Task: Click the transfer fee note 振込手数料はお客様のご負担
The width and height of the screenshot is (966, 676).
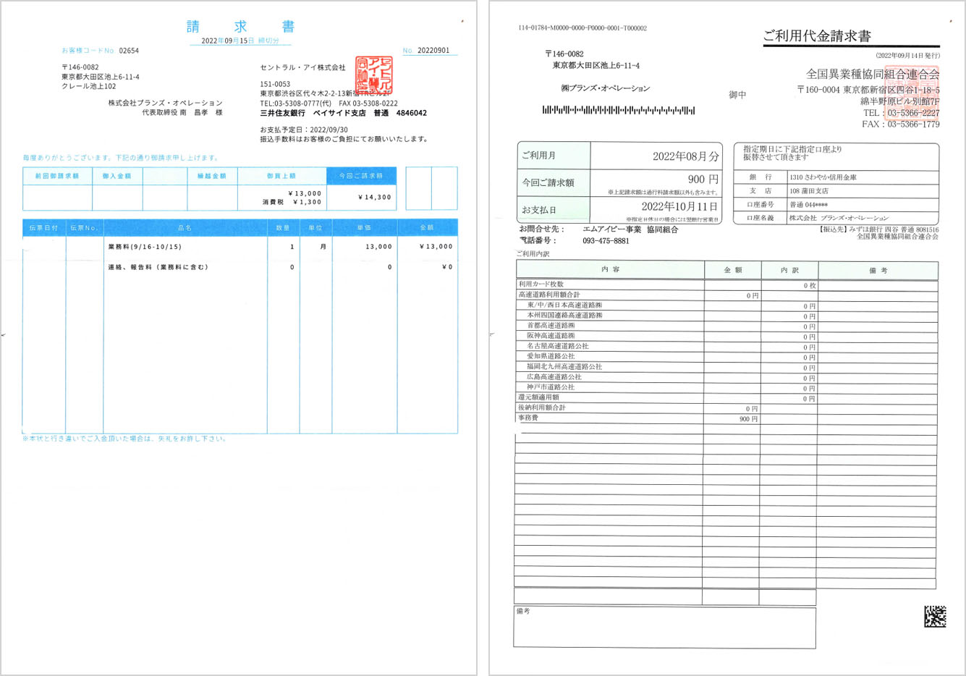Action: tap(344, 139)
